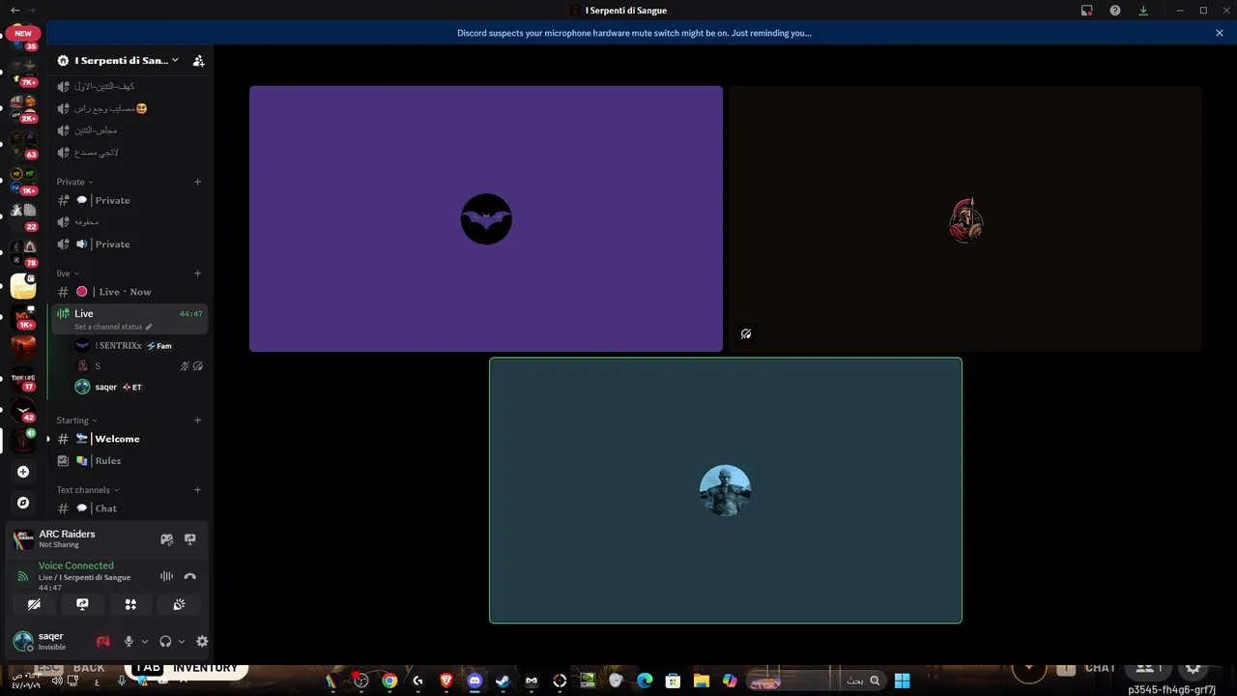This screenshot has height=696, width=1237.
Task: Turn on camera in the voice panel
Action: coord(34,605)
